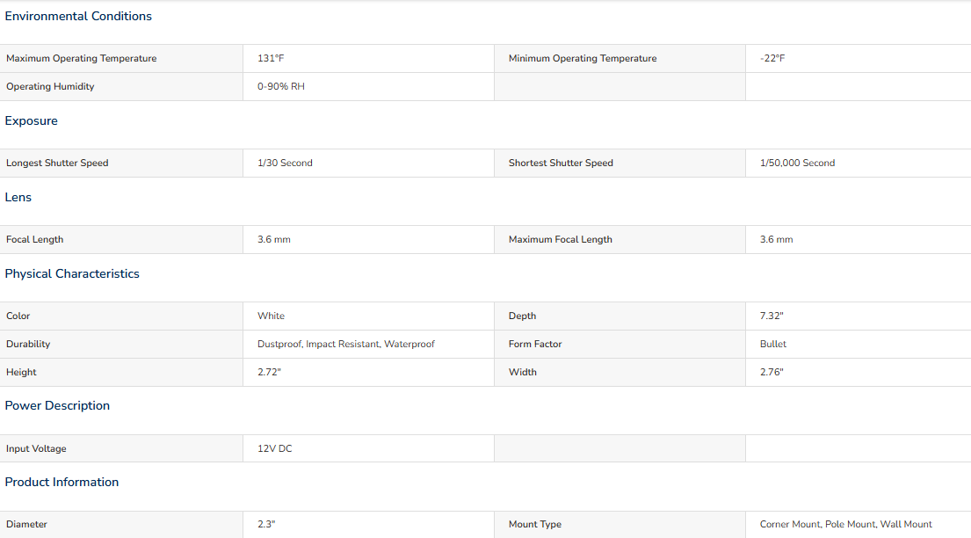Select the Maximum Focal Length label
This screenshot has width=971, height=538.
561,239
